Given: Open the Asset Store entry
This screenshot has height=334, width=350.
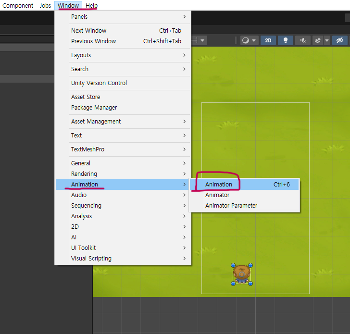Looking at the screenshot, I should click(86, 97).
